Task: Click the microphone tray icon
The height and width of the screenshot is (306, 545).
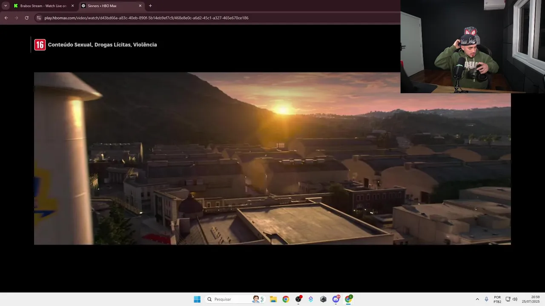Action: point(486,299)
